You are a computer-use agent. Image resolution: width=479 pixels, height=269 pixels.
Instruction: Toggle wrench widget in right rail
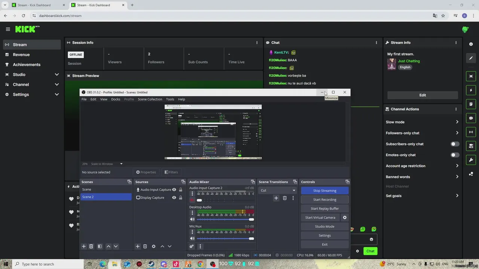(x=471, y=160)
